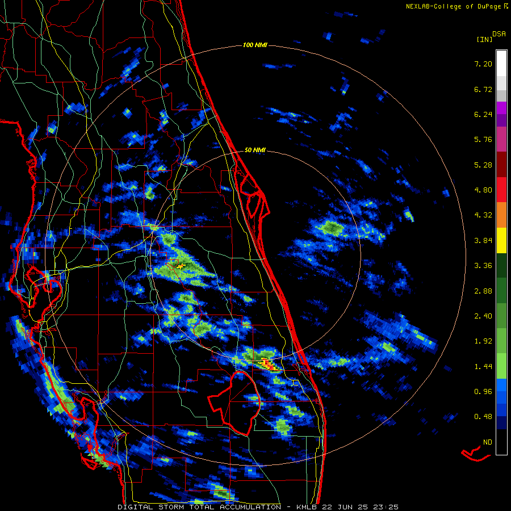Viewport: 511px width, 511px height.
Task: Select the ND legend label
Action: [488, 442]
